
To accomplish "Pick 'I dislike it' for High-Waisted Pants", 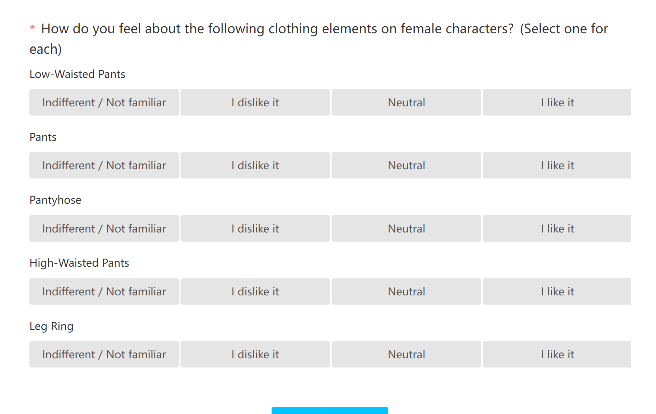I will 255,292.
